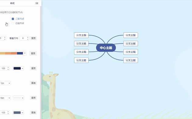Reset the 垂直方向 padding row
The height and width of the screenshot is (119, 192).
pos(34,38)
